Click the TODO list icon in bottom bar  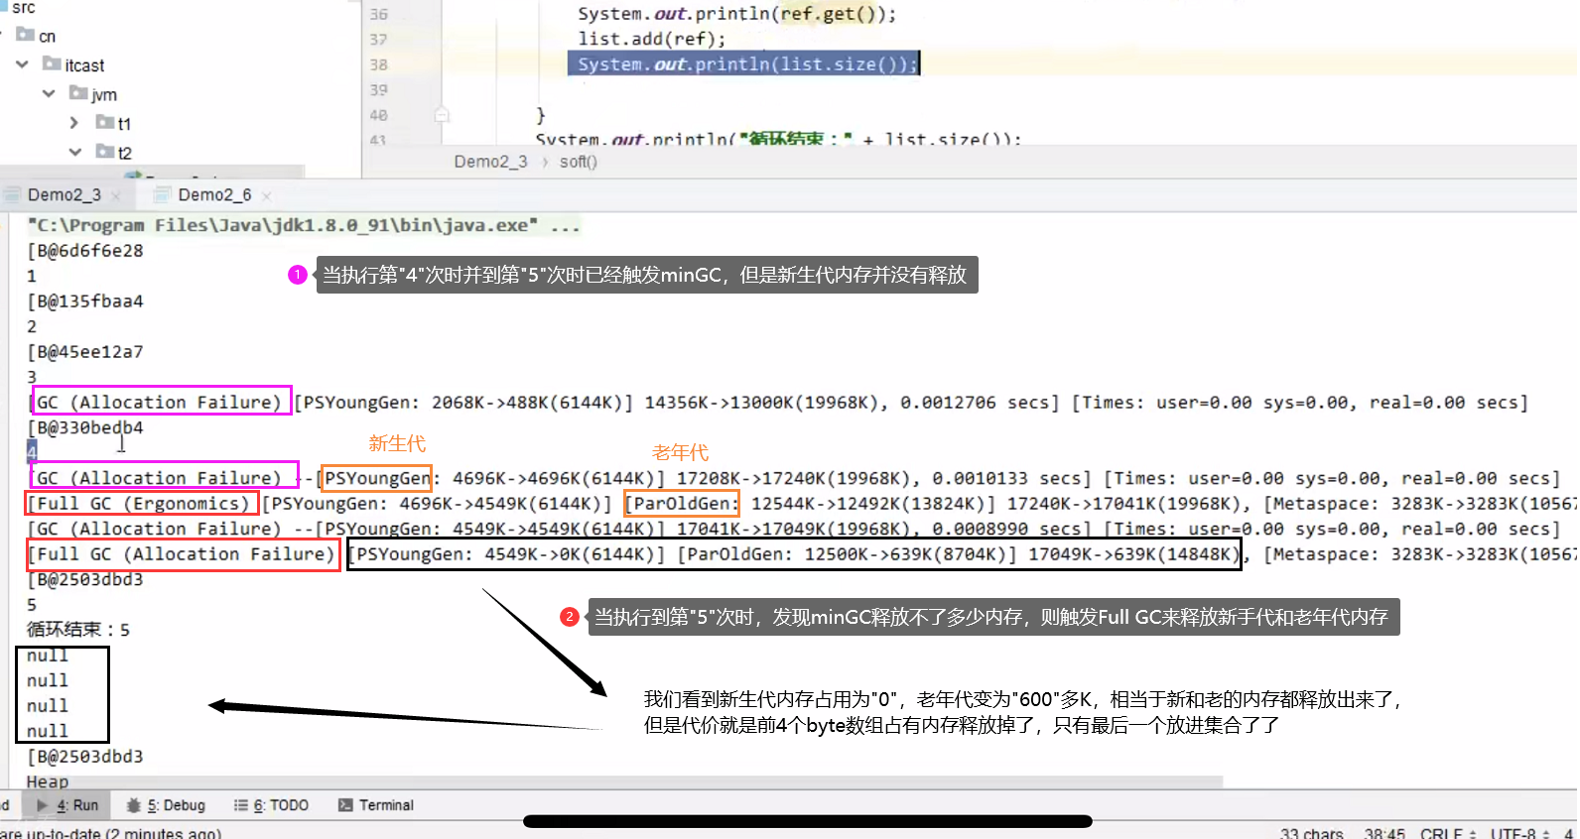click(x=241, y=805)
